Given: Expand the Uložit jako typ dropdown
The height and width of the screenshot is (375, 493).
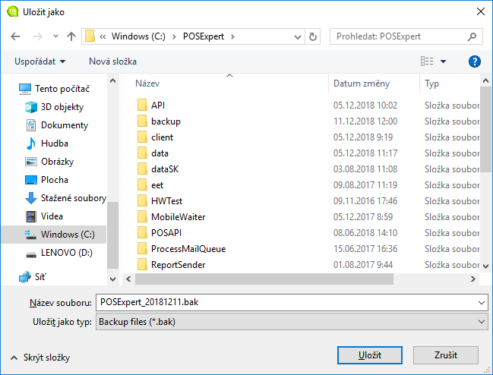Looking at the screenshot, I should tap(292, 322).
